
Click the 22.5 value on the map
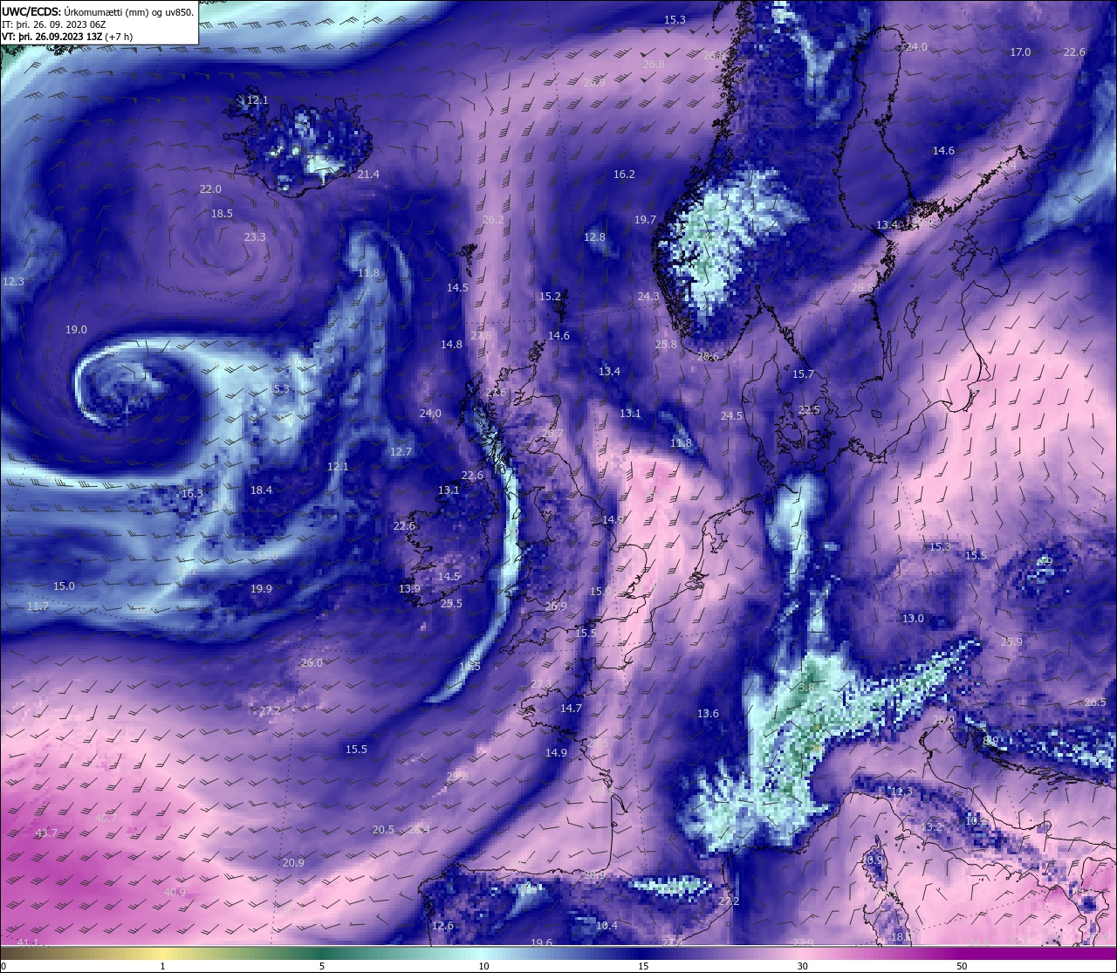pyautogui.click(x=809, y=410)
